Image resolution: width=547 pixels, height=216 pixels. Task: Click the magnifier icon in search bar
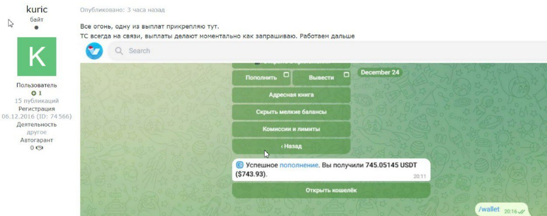pyautogui.click(x=119, y=51)
